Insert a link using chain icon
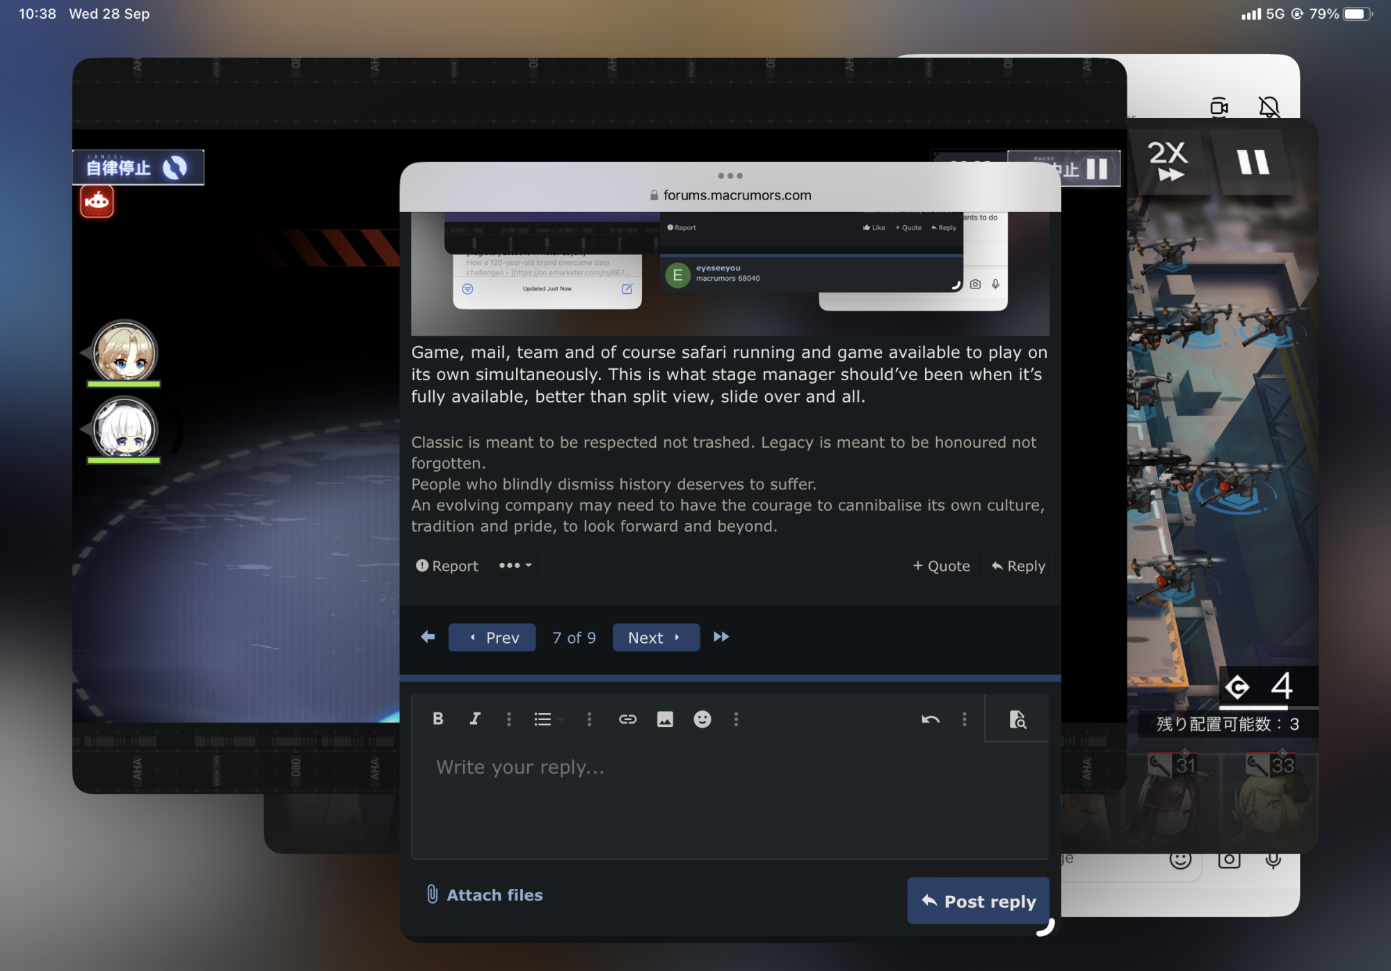 tap(627, 719)
